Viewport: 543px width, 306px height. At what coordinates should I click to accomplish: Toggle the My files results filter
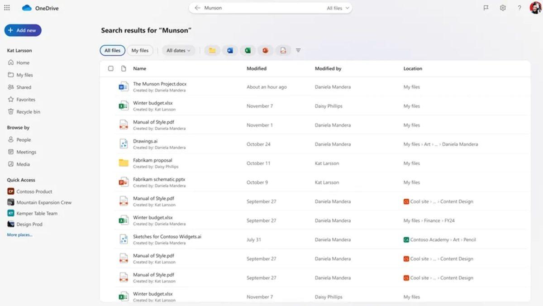(140, 50)
